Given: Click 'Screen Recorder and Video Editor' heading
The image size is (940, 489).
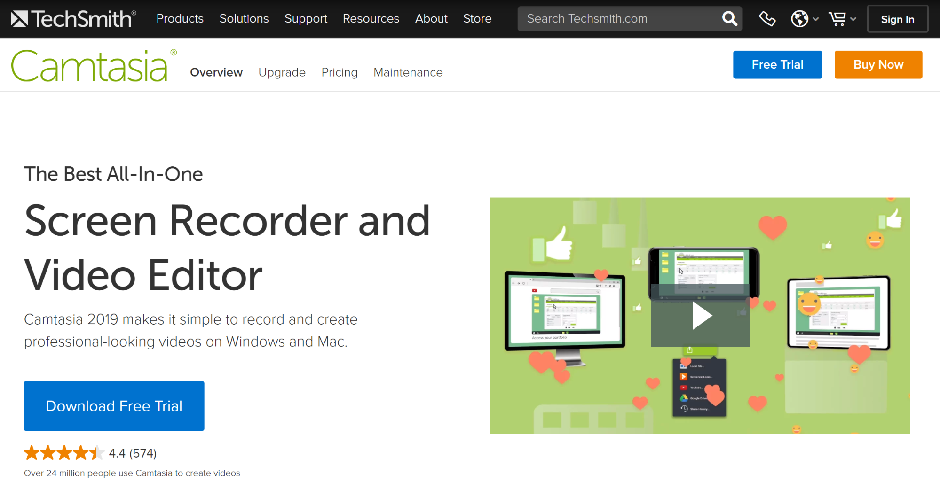Looking at the screenshot, I should 228,248.
